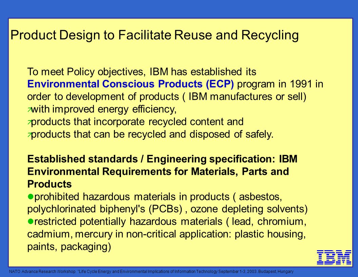Click bullet 'products that can be recycled and disposed of safely.'
This screenshot has height=277, width=358.
click(x=152, y=134)
